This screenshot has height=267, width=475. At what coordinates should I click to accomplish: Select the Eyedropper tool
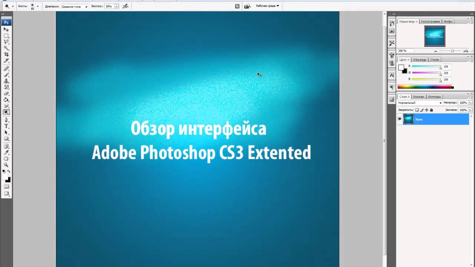[x=6, y=152]
